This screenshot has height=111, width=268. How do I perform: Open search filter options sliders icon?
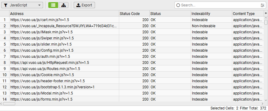pos(262,5)
